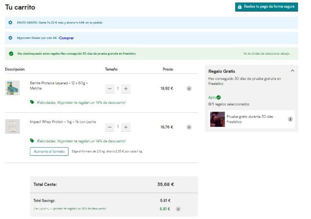Remove Impact Whey Protein from cart
This screenshot has height=219, width=311.
pos(189,127)
